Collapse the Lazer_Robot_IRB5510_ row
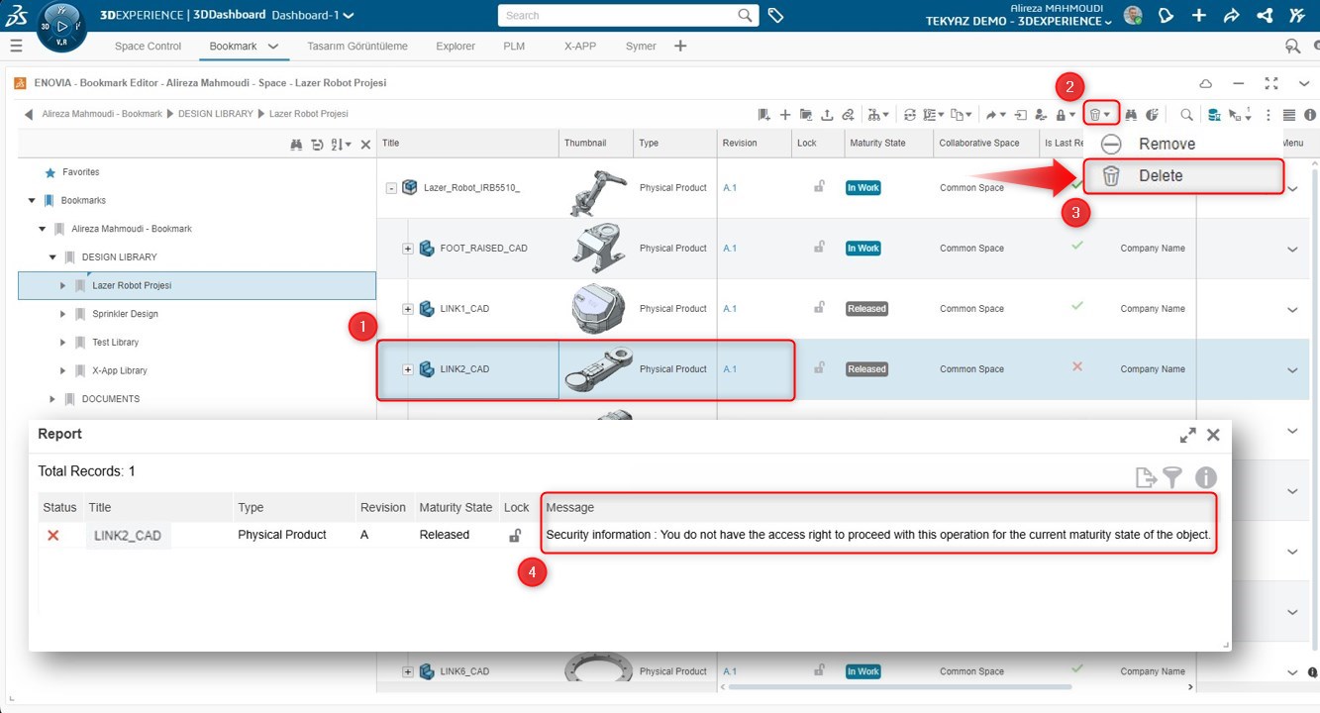The image size is (1320, 713). coord(391,188)
